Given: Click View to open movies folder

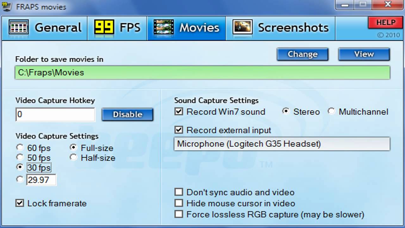Looking at the screenshot, I should [364, 54].
